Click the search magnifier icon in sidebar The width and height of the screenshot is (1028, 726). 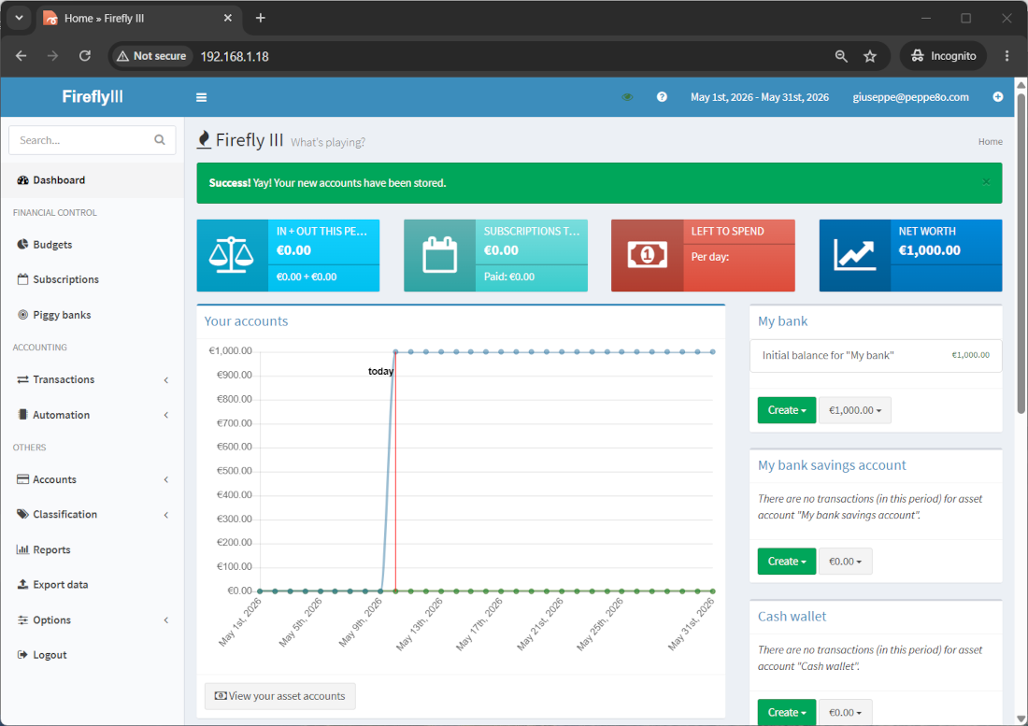pyautogui.click(x=159, y=139)
